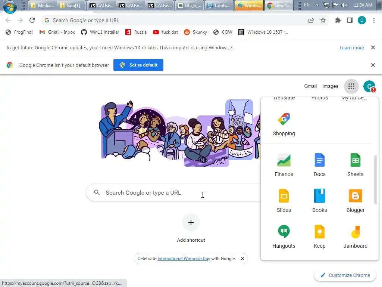This screenshot has width=382, height=287.
Task: Open Images link on Google page
Action: tap(330, 86)
